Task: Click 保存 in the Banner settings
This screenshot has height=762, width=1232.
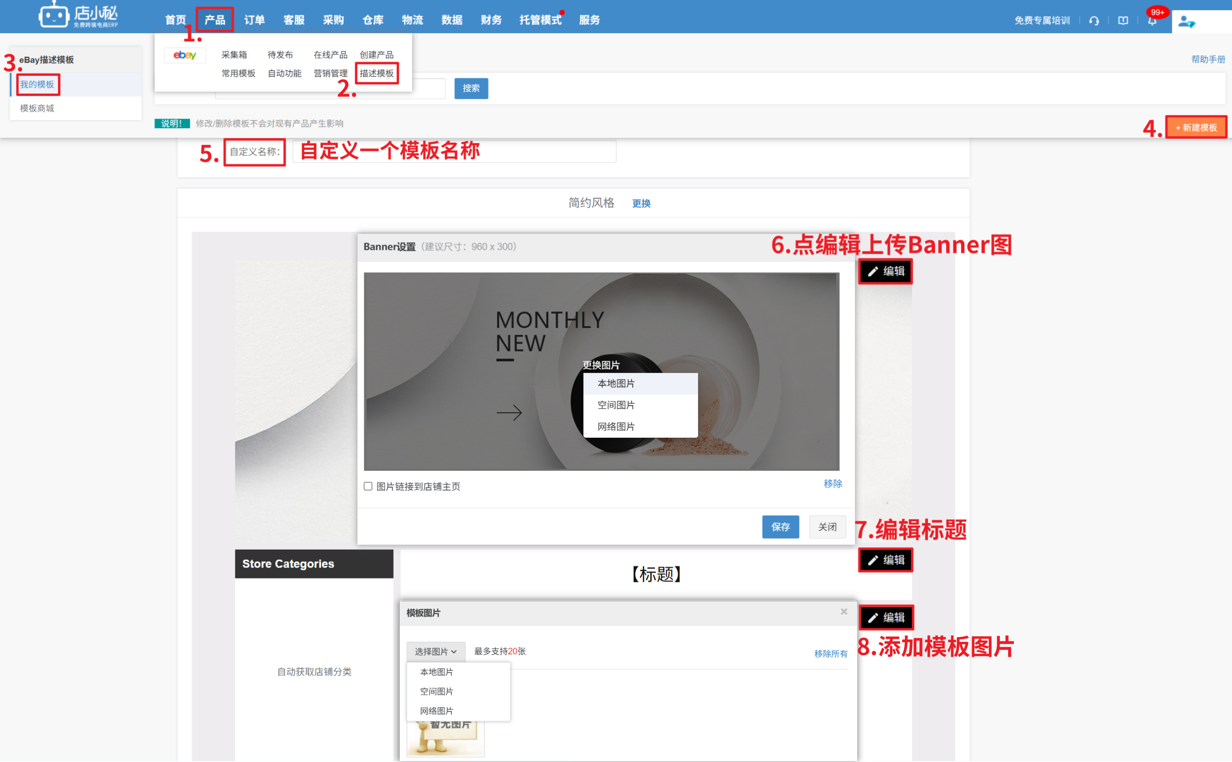Action: (x=780, y=527)
